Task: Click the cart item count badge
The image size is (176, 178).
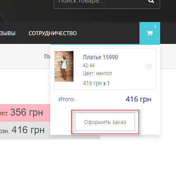Action: tap(155, 27)
